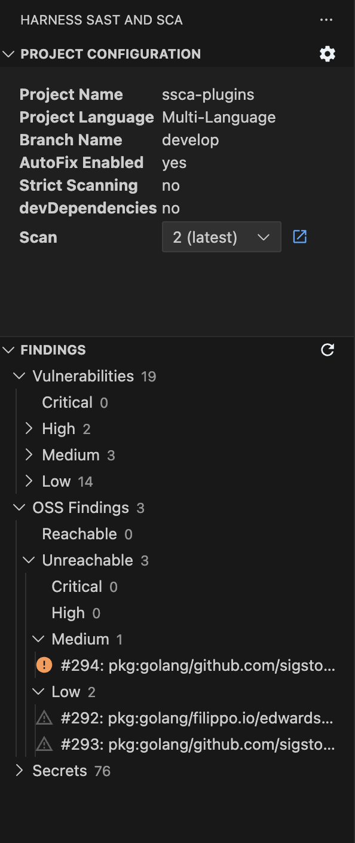Open the Project Configuration settings gear
This screenshot has height=843, width=355.
tap(328, 54)
